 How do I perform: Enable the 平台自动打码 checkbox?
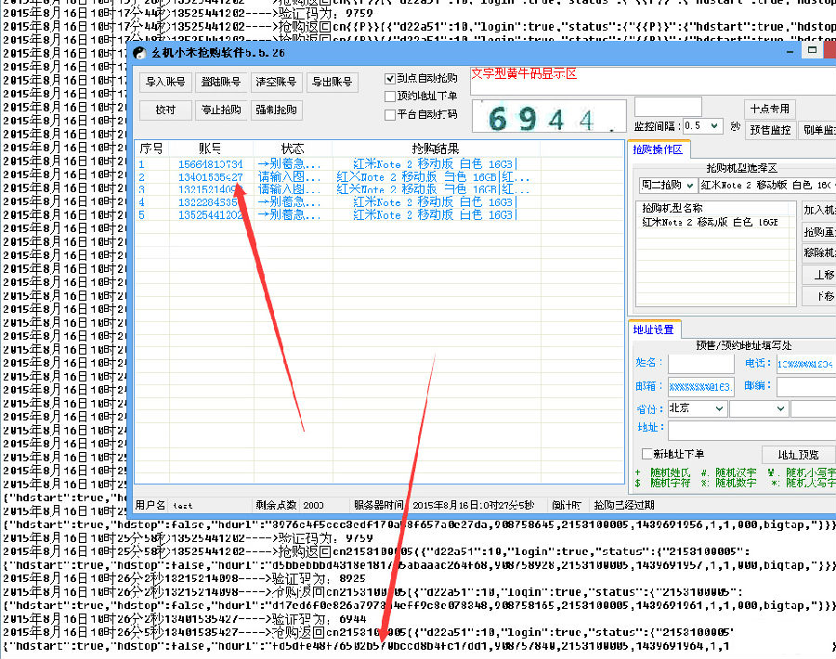391,115
